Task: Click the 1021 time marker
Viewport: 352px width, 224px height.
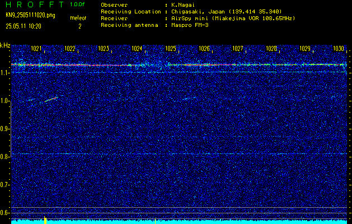Action: (36, 49)
